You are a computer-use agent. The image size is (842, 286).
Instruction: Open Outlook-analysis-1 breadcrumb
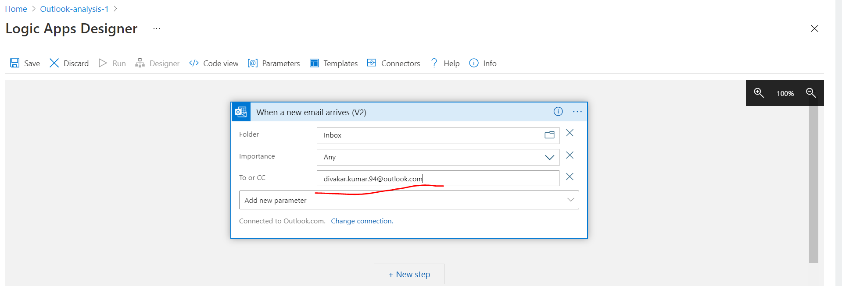(x=74, y=9)
